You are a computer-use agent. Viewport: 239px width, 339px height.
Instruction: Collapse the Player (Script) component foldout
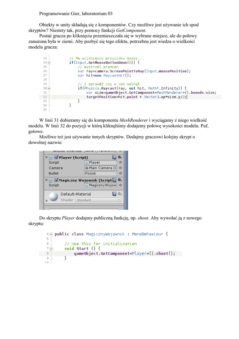click(x=46, y=158)
